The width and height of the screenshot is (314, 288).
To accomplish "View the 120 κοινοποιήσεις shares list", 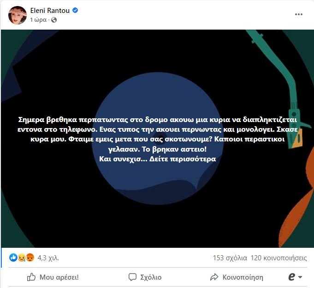I will 279,258.
